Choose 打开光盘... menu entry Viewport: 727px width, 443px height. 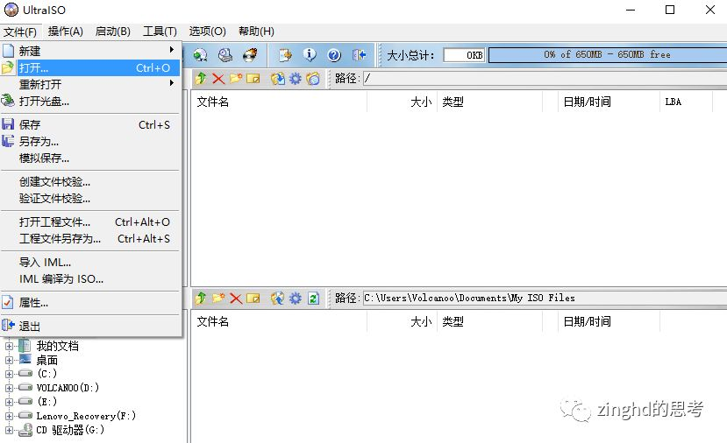(x=90, y=101)
